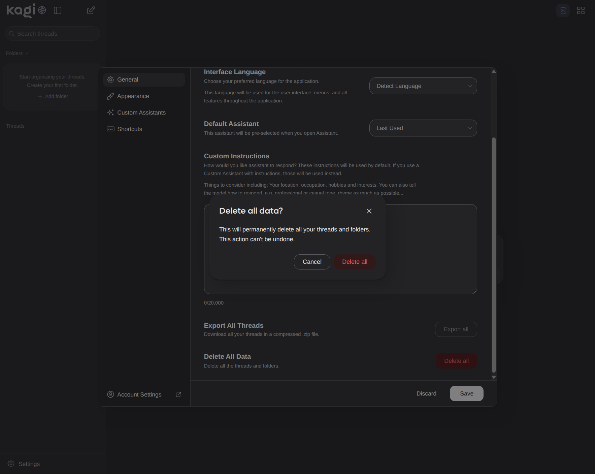Screen dimensions: 595x474
Task: Click the Export all button
Action: point(456,329)
